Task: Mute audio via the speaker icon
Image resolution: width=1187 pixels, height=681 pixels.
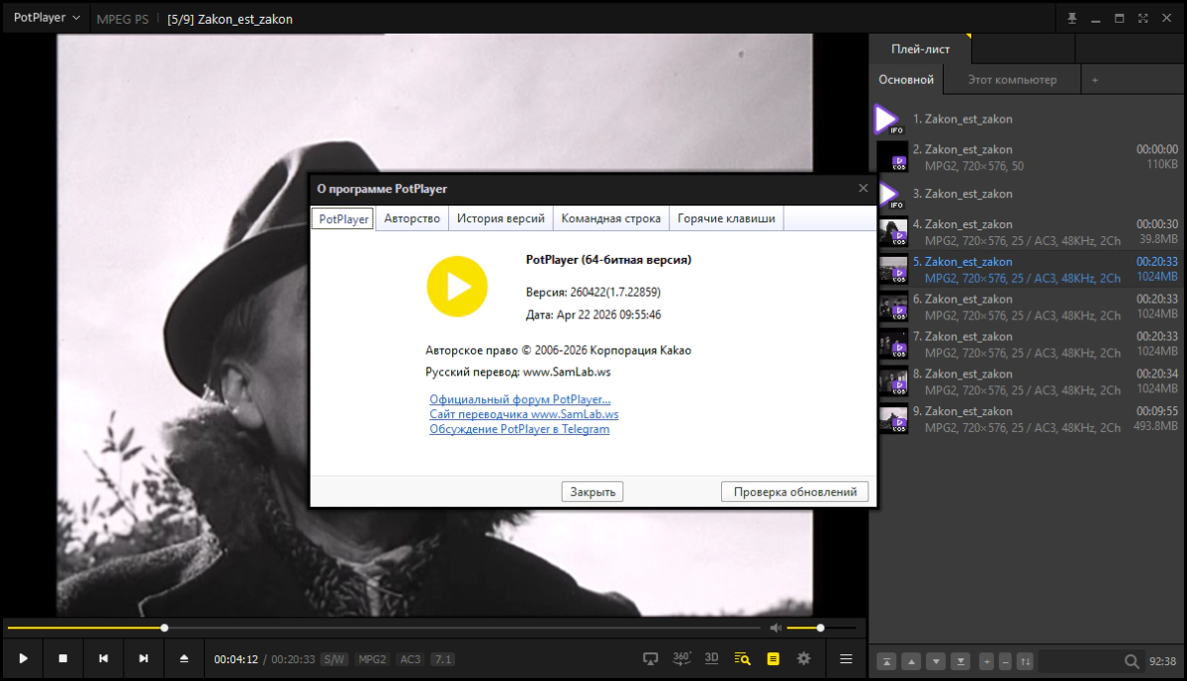Action: (776, 628)
